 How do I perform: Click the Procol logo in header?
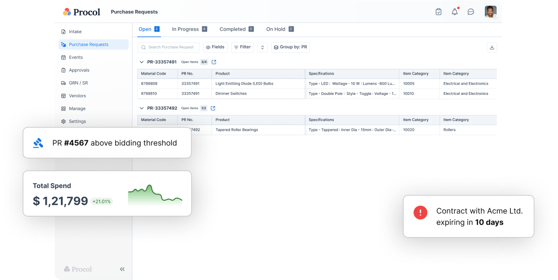pyautogui.click(x=82, y=12)
